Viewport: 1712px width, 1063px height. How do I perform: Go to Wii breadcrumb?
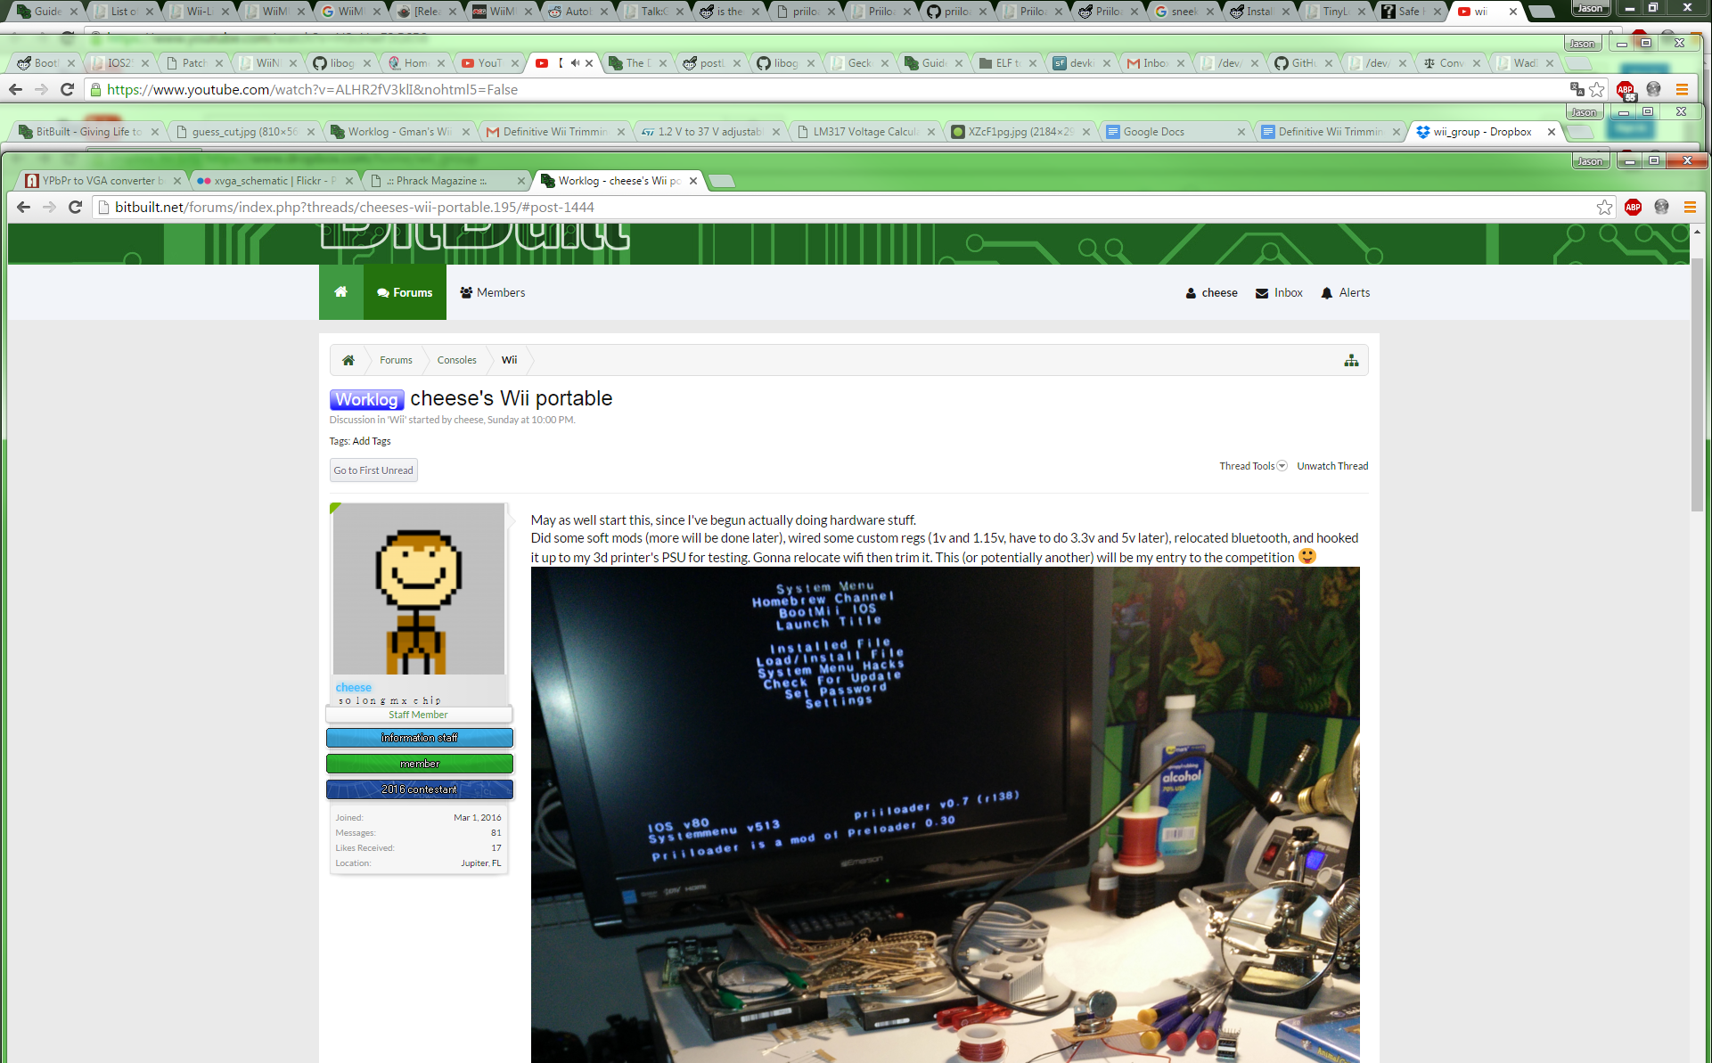[x=509, y=360]
